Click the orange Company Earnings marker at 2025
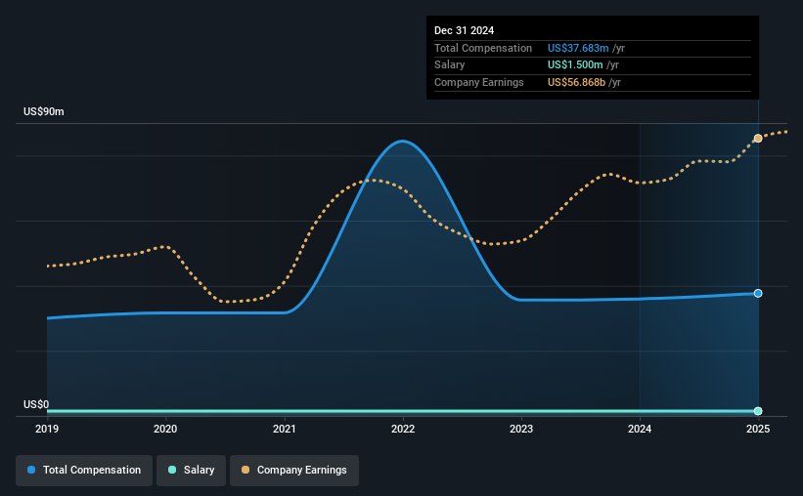This screenshot has width=803, height=496. 758,139
